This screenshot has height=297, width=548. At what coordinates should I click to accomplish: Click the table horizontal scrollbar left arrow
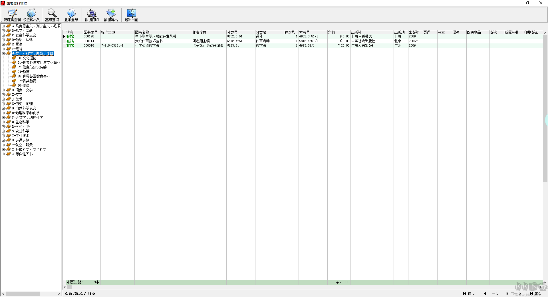click(x=65, y=287)
